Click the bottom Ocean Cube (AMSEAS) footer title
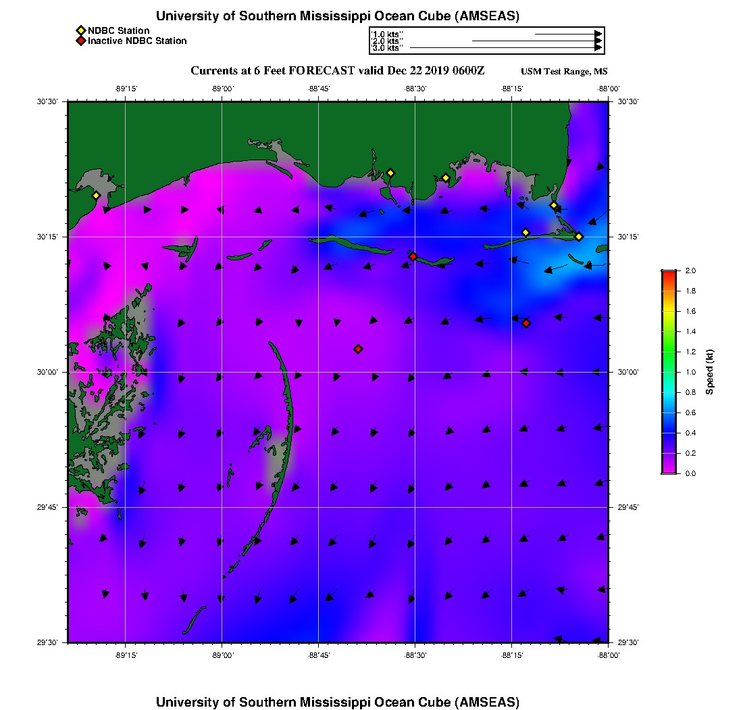 pyautogui.click(x=338, y=702)
